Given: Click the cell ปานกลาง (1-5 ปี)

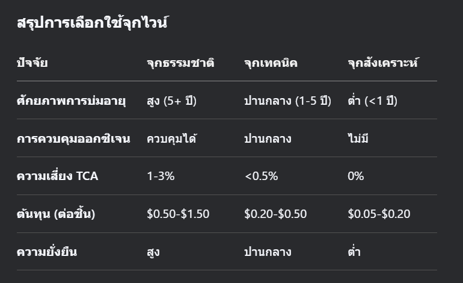Looking at the screenshot, I should pyautogui.click(x=287, y=101).
